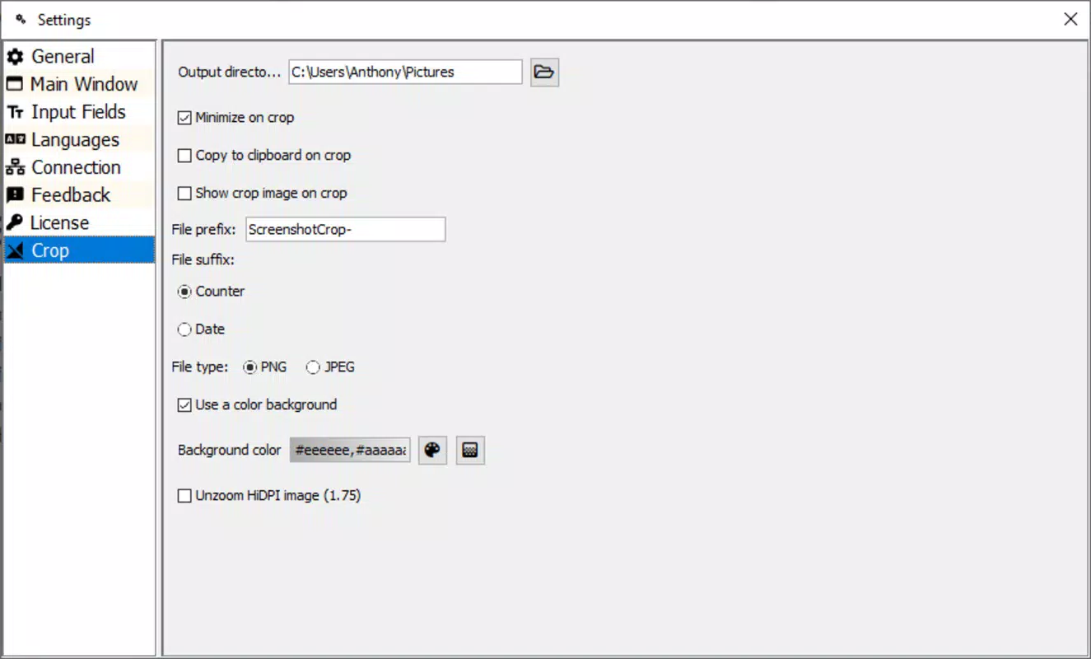Click the File prefix text field

click(x=345, y=230)
